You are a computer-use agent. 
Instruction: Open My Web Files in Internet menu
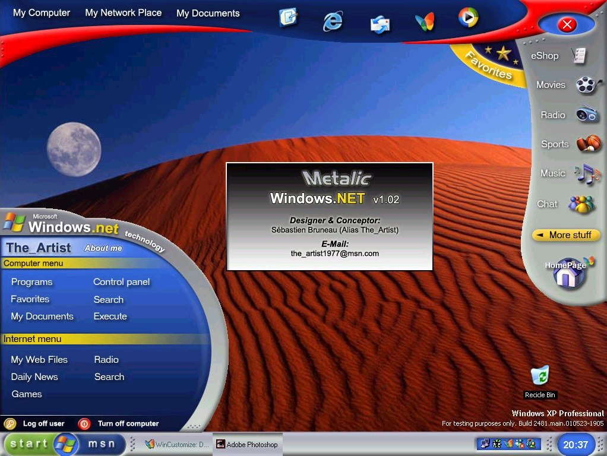click(39, 360)
